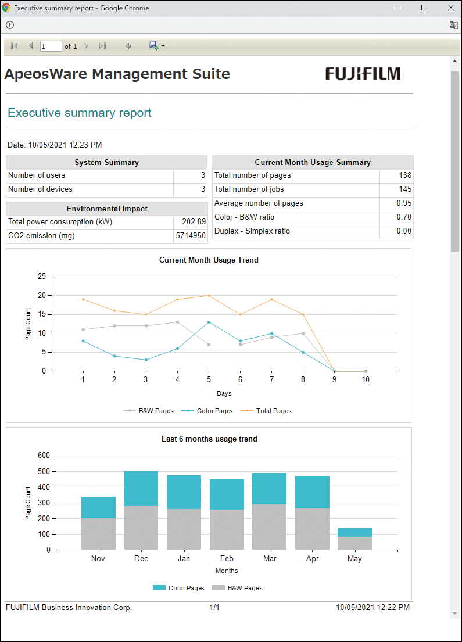Click the translate page icon
This screenshot has height=642, width=462.
pos(453,25)
